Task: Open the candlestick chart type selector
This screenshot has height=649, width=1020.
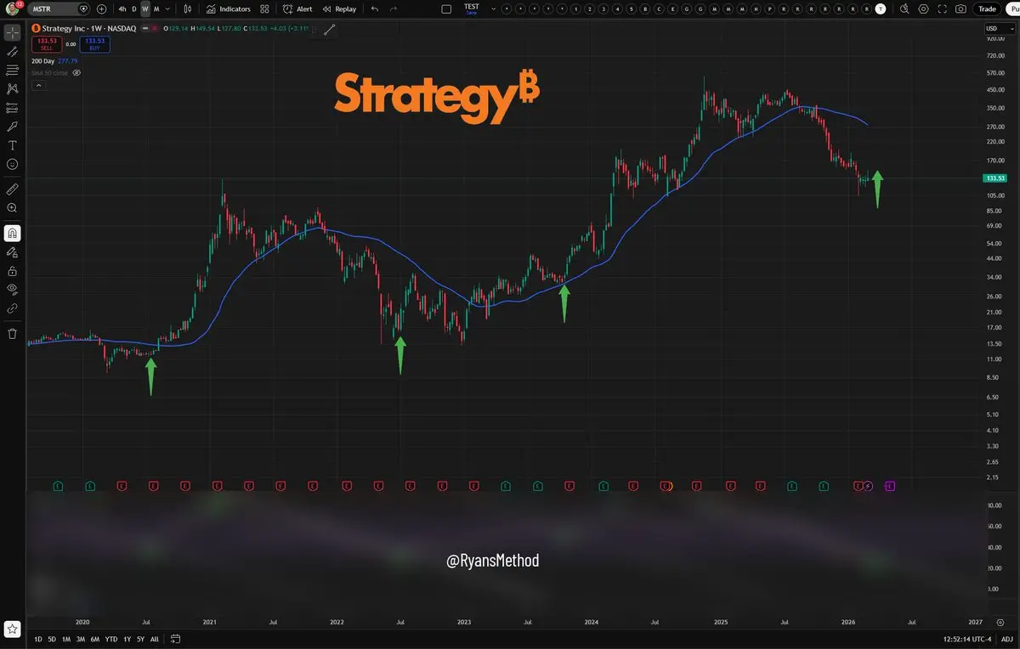Action: (188, 8)
